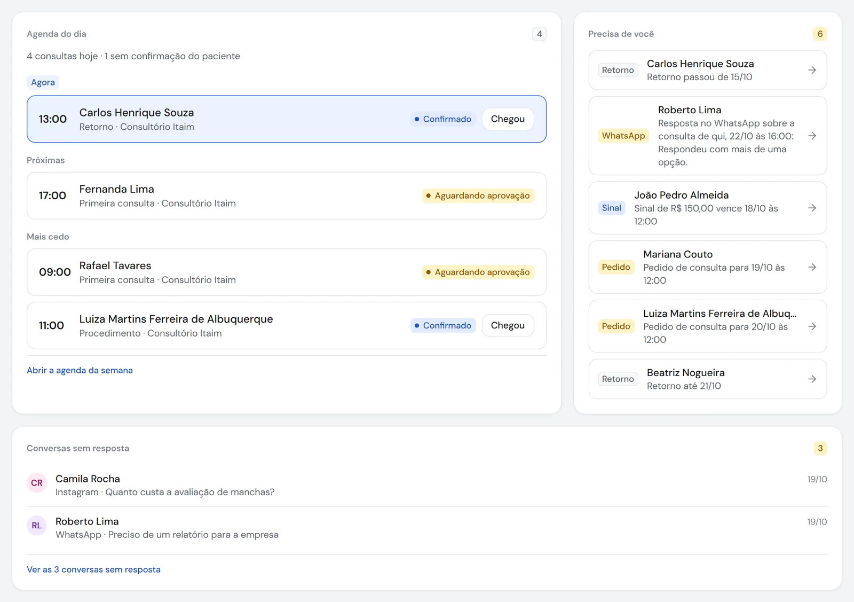Image resolution: width=854 pixels, height=602 pixels.
Task: Click the Agora tag
Action: [x=43, y=82]
